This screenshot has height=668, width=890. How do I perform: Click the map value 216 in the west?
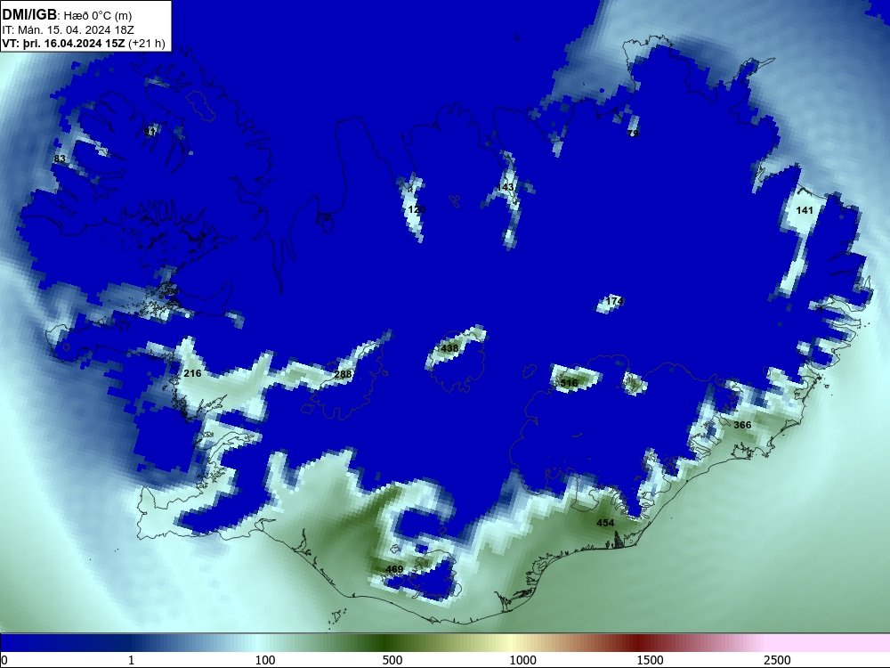(x=192, y=373)
